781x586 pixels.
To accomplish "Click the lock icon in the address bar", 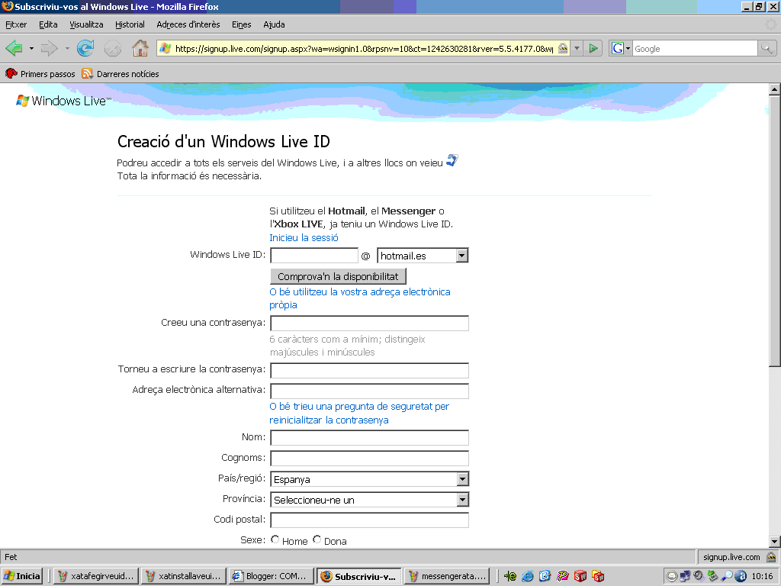I will tap(563, 48).
